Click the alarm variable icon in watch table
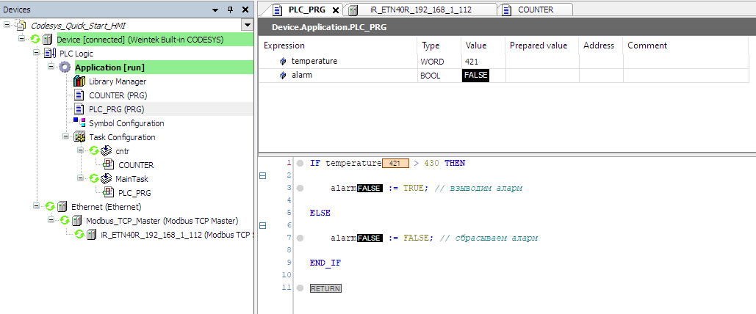 (x=283, y=75)
